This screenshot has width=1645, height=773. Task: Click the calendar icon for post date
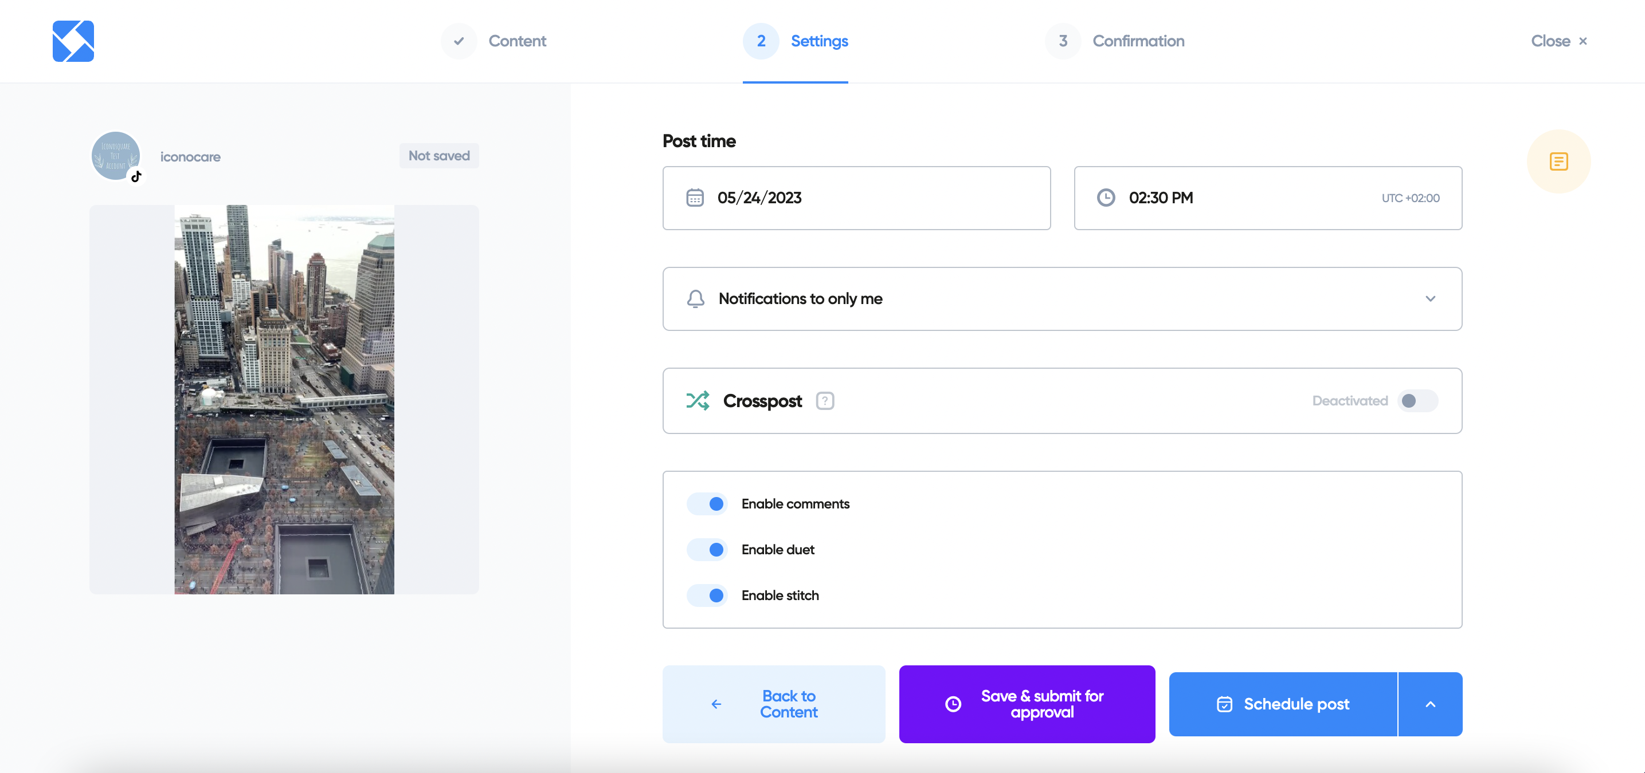(x=696, y=197)
